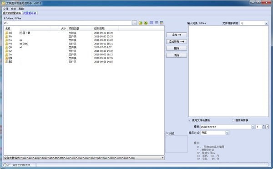Click the starting number field showing 1

[259, 127]
